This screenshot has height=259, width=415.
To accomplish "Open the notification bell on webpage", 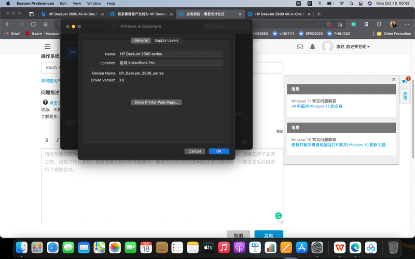I will point(313,47).
